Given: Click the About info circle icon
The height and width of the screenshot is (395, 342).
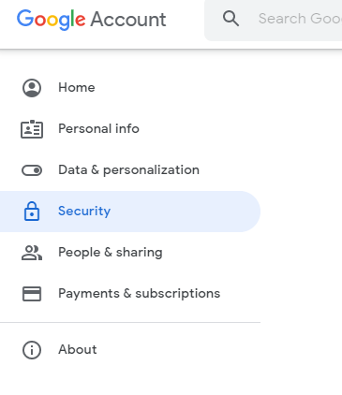Looking at the screenshot, I should [x=32, y=350].
